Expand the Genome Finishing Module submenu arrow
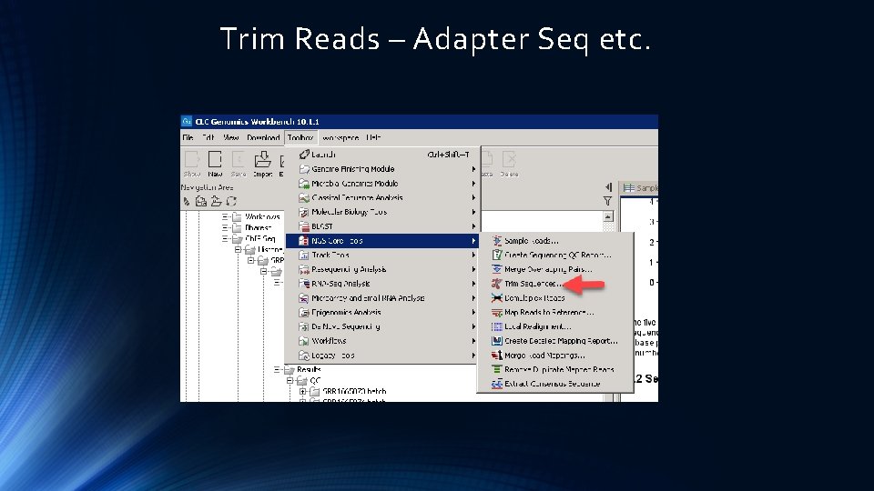 point(473,169)
